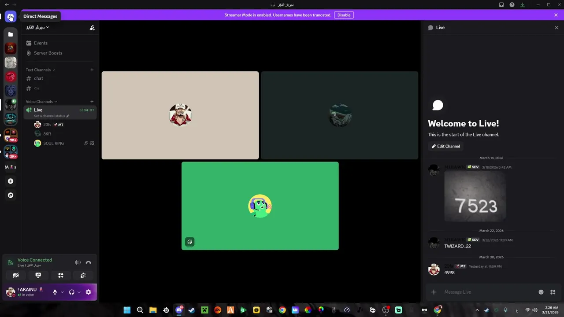564x317 pixels.
Task: Open Windows taskbar search
Action: tap(140, 310)
